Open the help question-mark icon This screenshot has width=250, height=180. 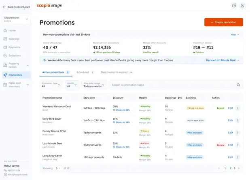tap(234, 6)
